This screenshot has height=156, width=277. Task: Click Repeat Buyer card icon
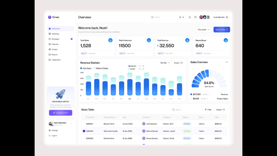226,40
